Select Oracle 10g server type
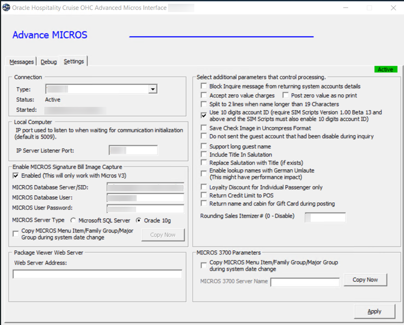This screenshot has width=404, height=325. (138, 220)
